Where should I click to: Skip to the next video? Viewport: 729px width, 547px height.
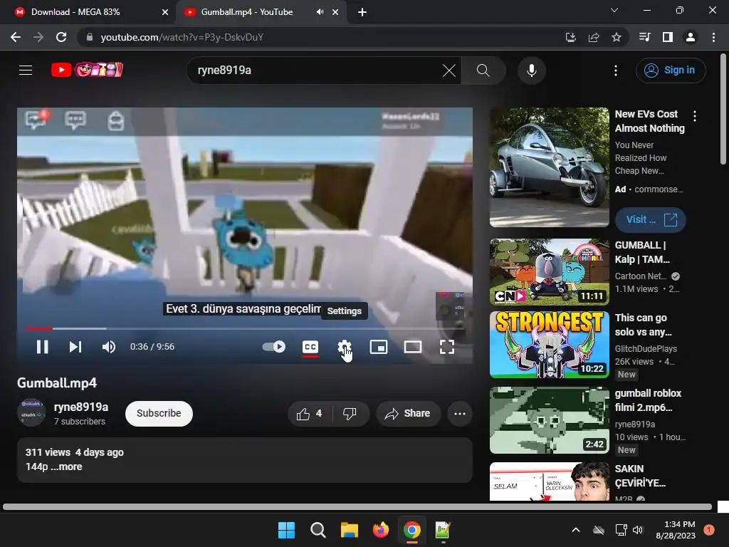click(x=75, y=347)
